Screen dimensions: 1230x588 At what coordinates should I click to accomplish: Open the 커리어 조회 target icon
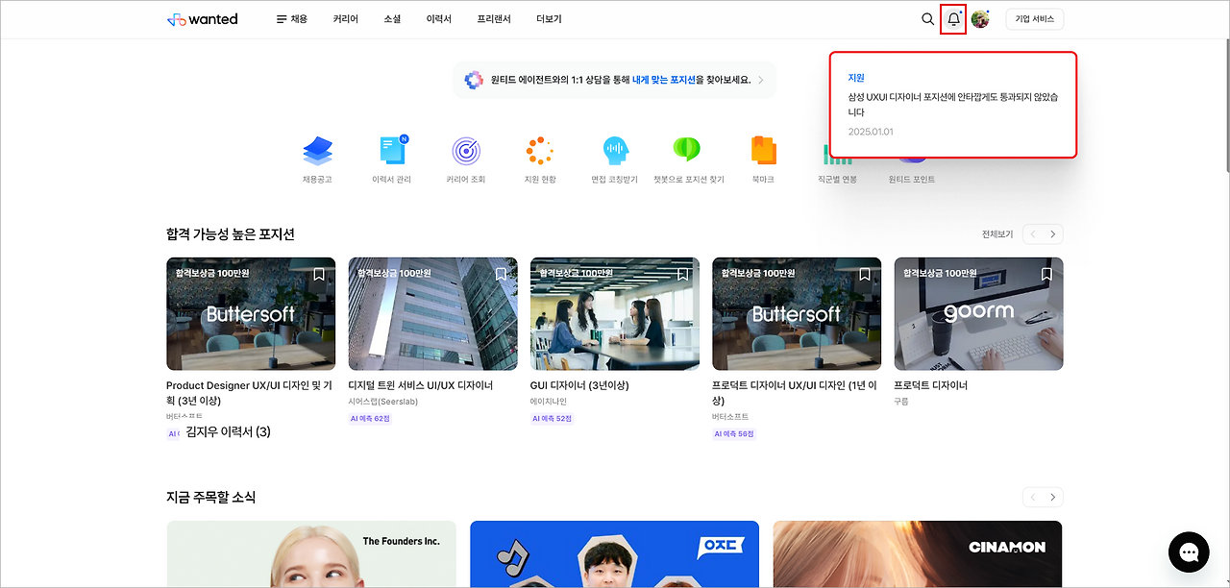(466, 151)
